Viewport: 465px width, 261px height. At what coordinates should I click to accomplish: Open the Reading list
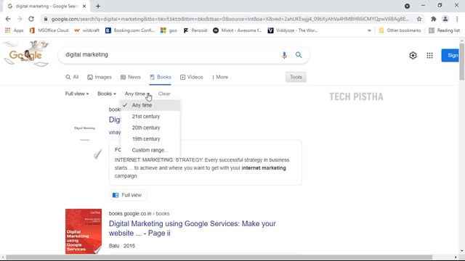pos(444,30)
